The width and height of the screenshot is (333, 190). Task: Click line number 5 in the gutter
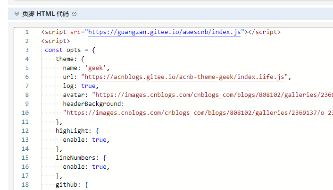click(27, 68)
